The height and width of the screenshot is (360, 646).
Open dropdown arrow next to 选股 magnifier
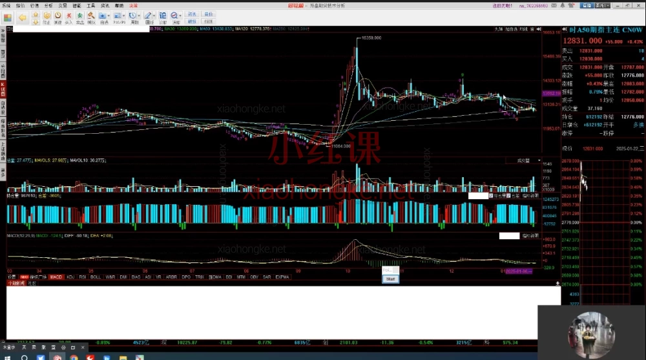tap(180, 16)
